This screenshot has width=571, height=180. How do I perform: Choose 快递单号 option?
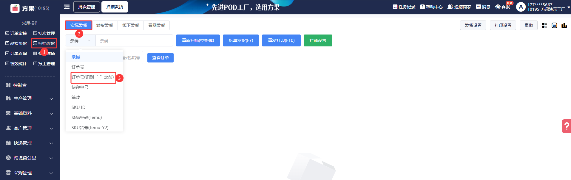point(94,87)
